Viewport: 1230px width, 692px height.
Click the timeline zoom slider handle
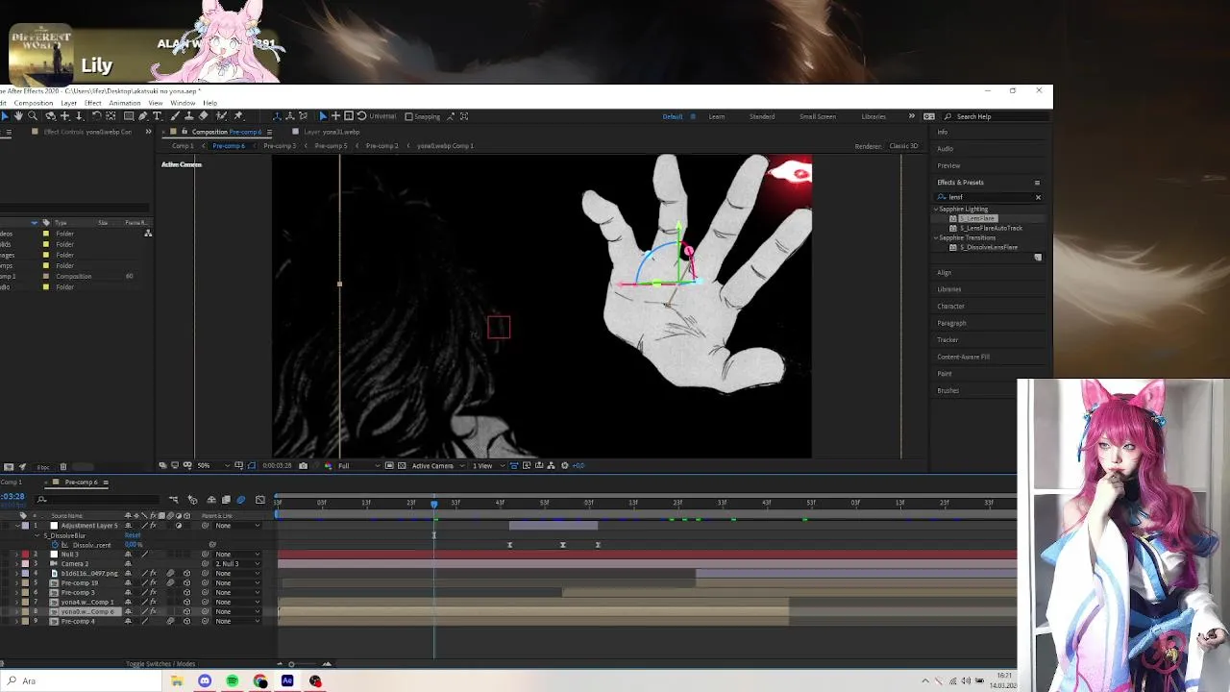click(x=291, y=664)
